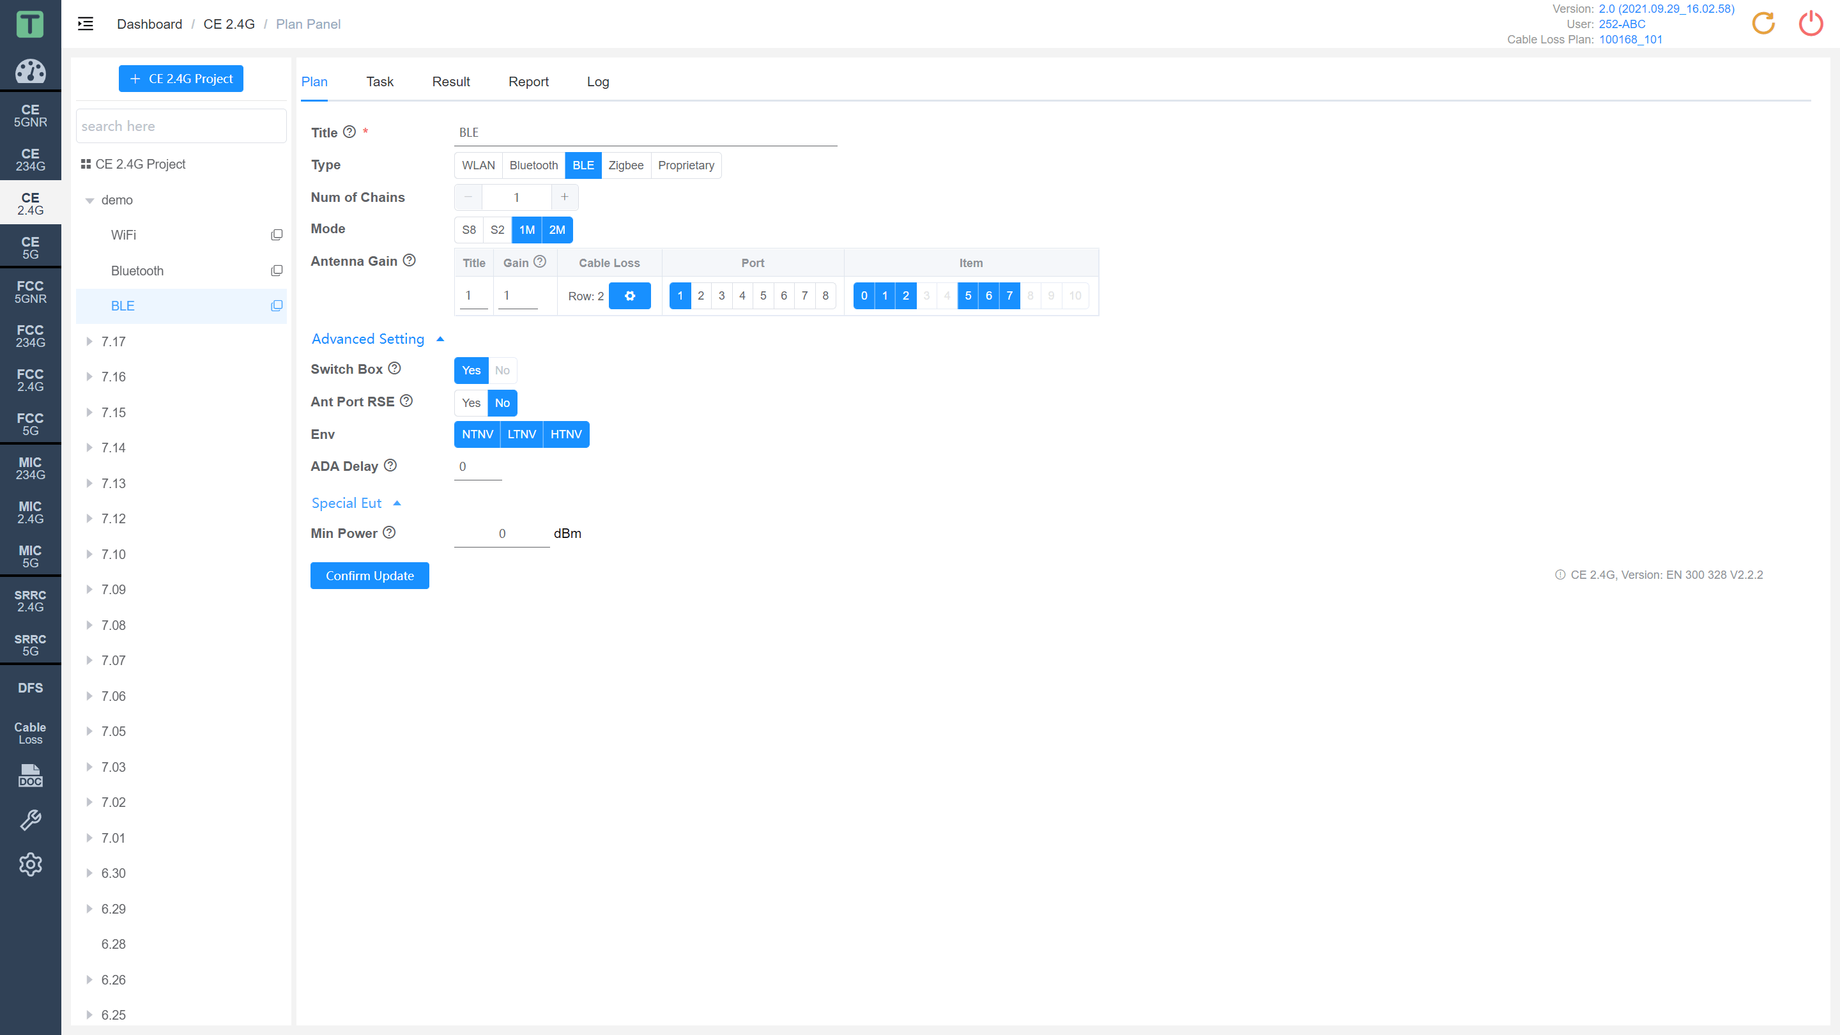Viewport: 1840px width, 1035px height.
Task: Expand the 7.10 tree node
Action: click(x=90, y=555)
